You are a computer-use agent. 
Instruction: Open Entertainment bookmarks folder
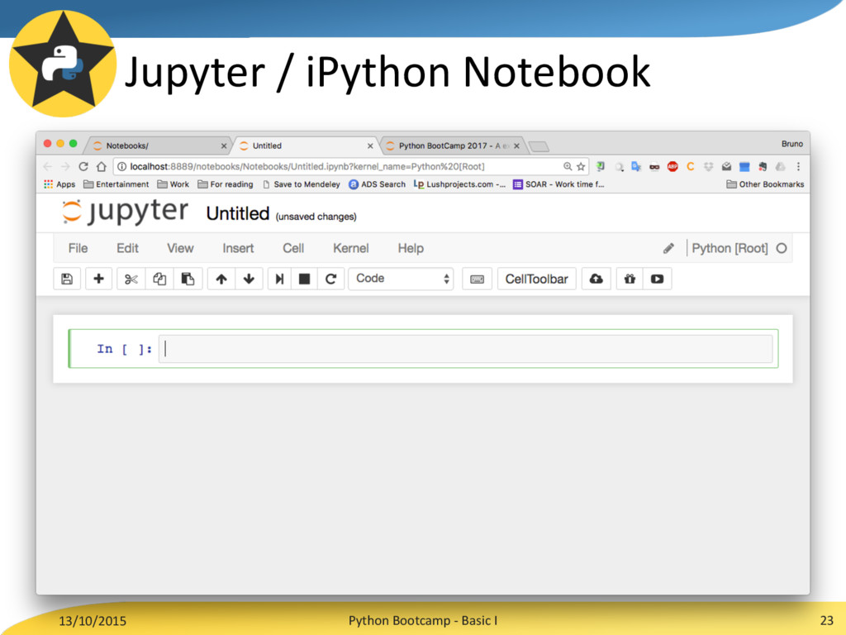(x=116, y=184)
